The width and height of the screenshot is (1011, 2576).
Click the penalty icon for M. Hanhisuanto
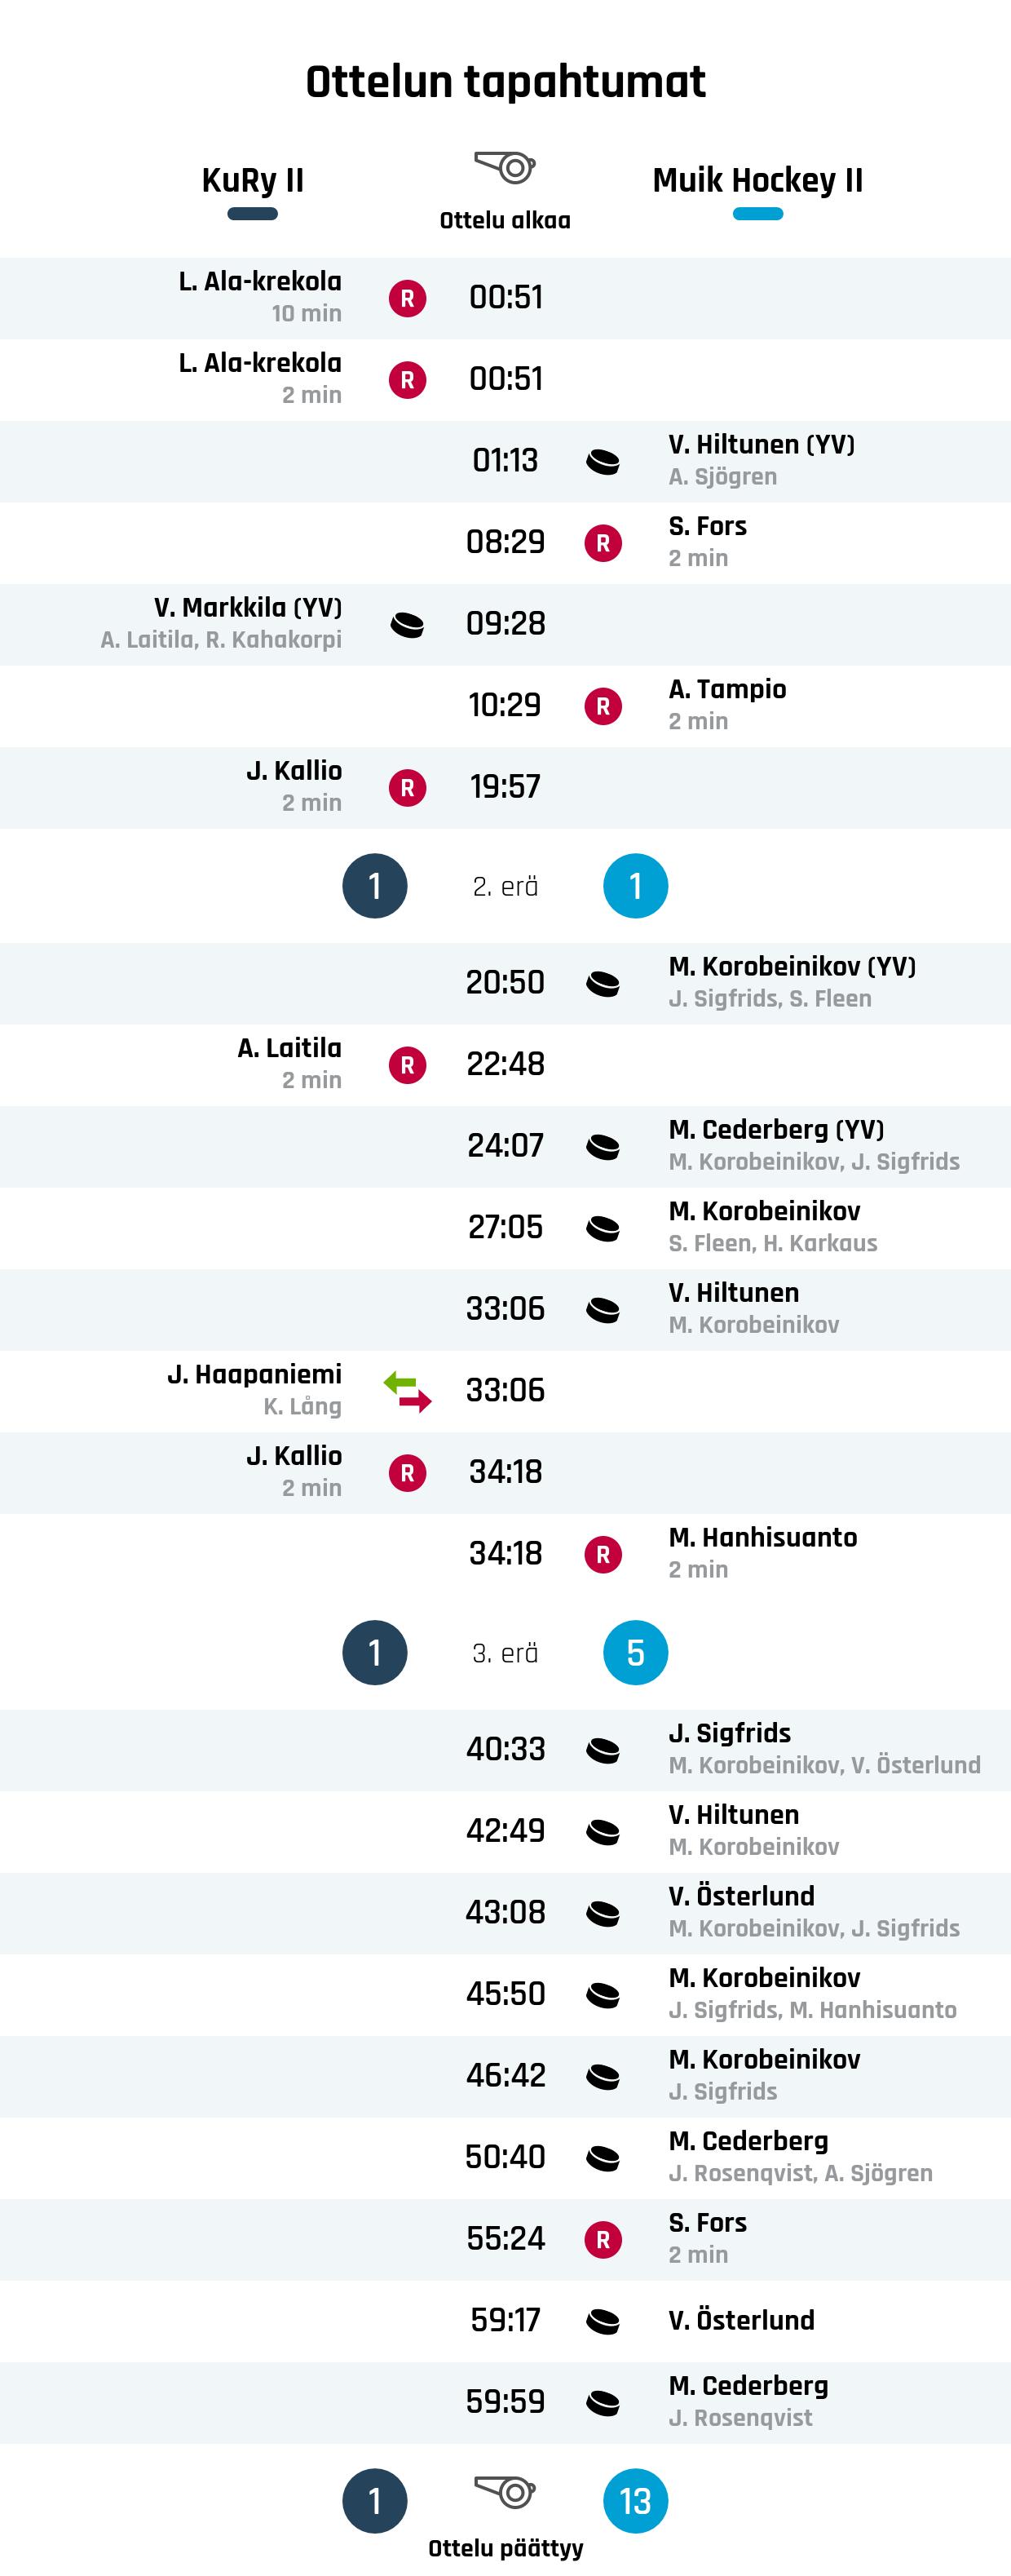[x=603, y=1554]
